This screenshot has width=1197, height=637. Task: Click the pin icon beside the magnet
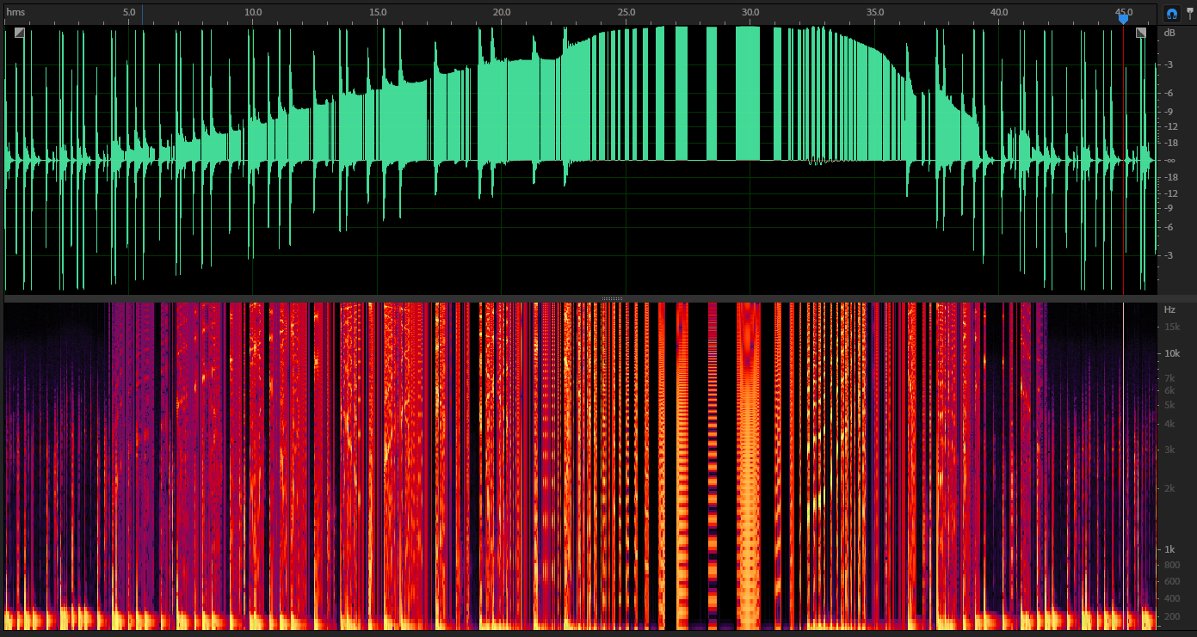tap(1189, 13)
